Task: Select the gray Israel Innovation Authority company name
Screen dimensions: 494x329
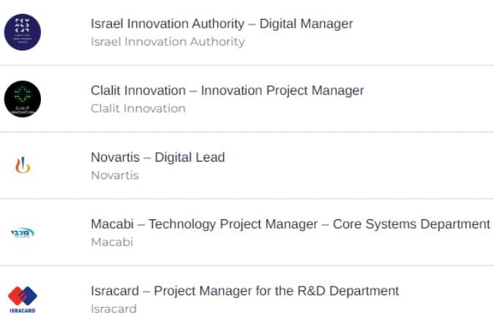Action: (x=168, y=42)
